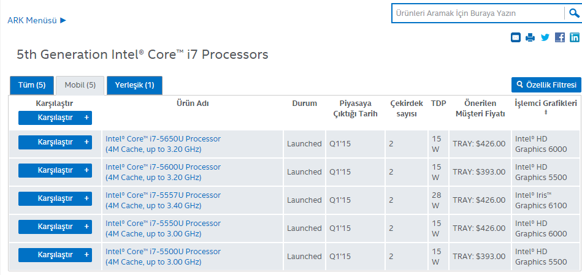
Task: Add i7-5650U to compare
Action: tap(55, 142)
